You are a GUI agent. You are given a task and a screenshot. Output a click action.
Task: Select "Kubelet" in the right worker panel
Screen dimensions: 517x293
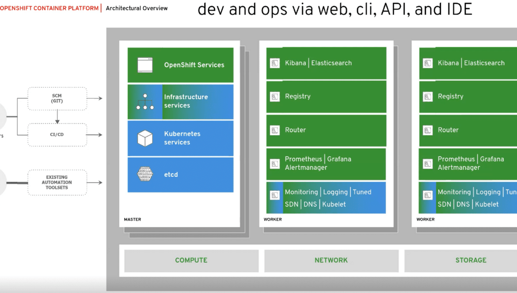click(x=487, y=204)
